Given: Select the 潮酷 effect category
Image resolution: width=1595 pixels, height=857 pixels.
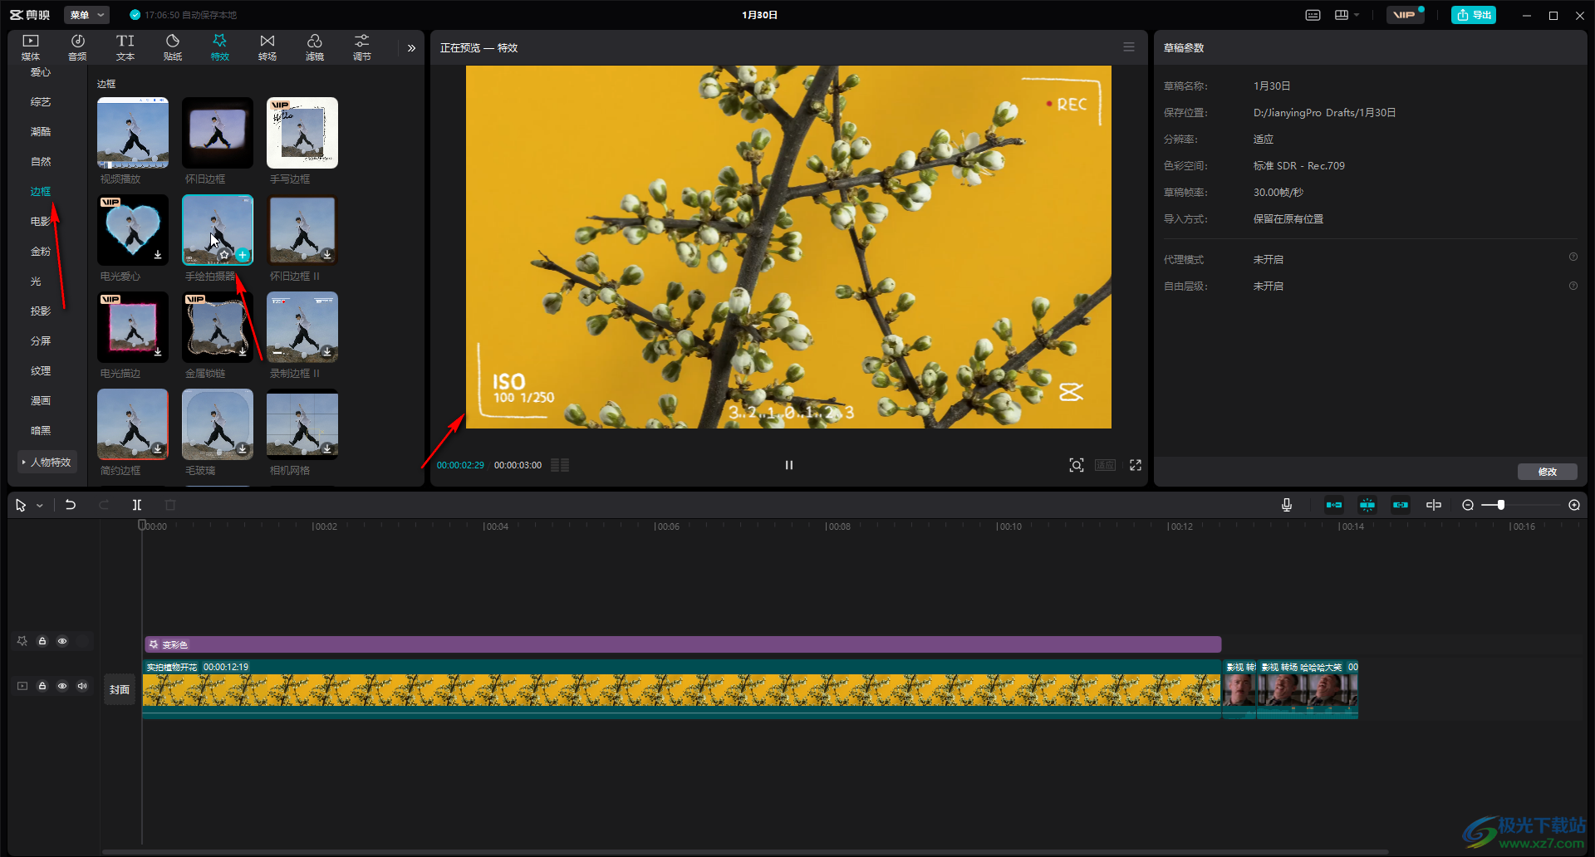Looking at the screenshot, I should click(41, 132).
